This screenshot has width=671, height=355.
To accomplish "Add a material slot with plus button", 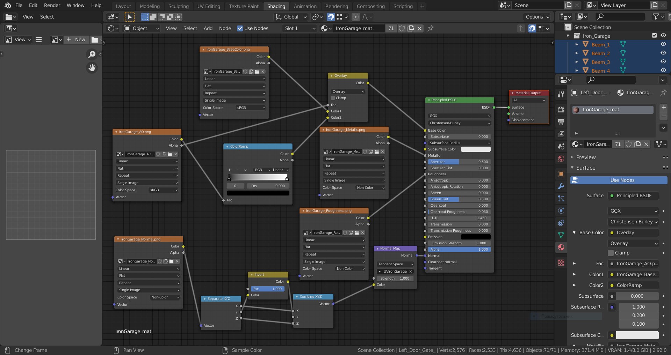I will point(663,108).
